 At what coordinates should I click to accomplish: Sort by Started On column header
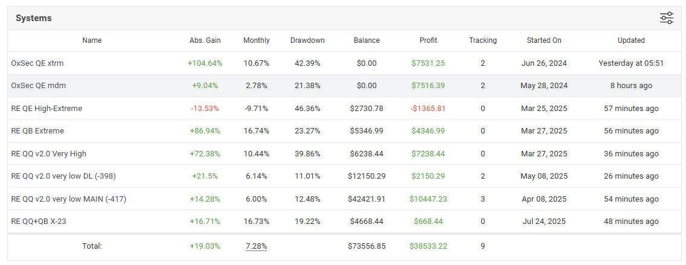(x=543, y=40)
